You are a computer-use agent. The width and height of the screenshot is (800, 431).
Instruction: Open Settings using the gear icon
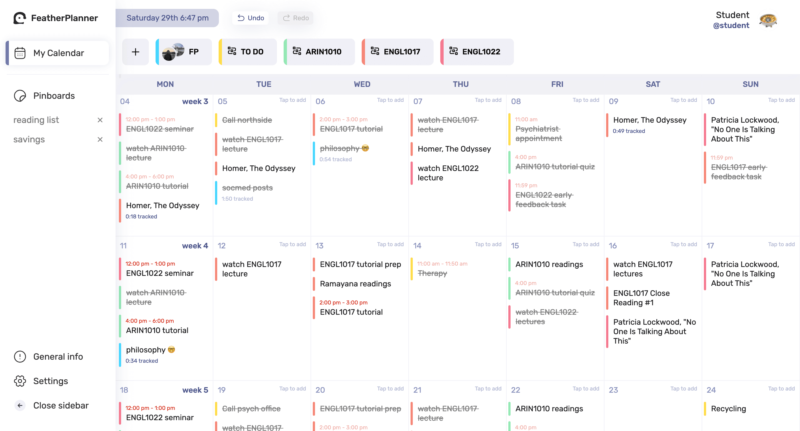(20, 381)
